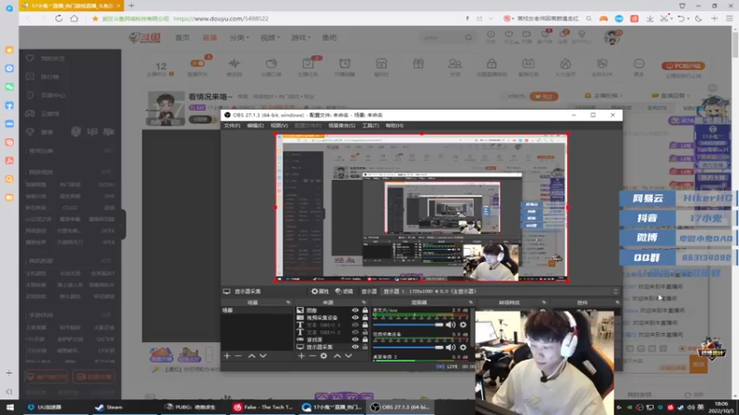Open the Douyu history clock icon

pyautogui.click(x=491, y=35)
